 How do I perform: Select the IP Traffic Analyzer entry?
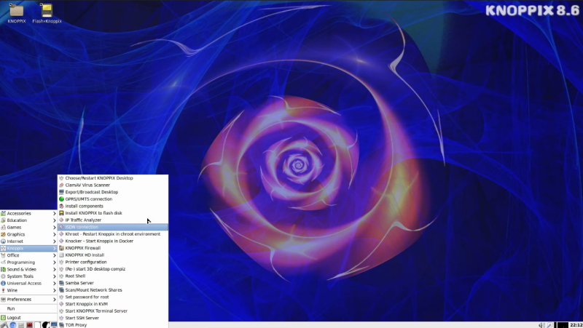point(113,220)
